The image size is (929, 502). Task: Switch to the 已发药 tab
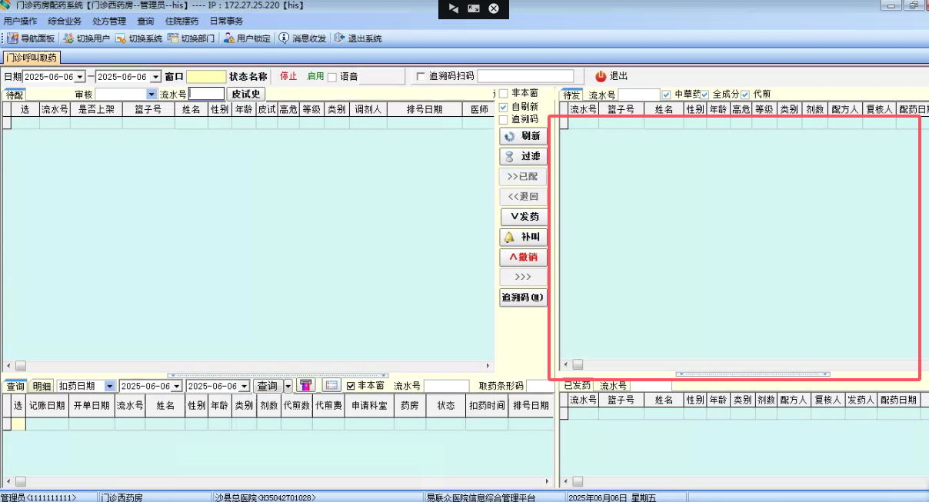[578, 386]
